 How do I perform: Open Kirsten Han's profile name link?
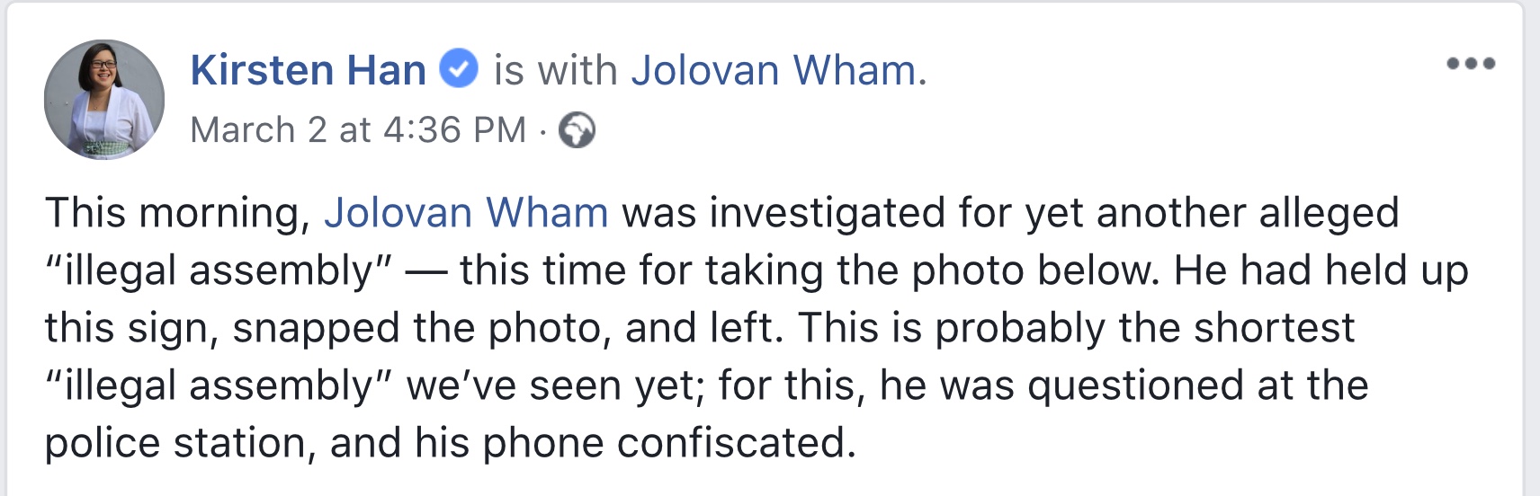pos(308,70)
